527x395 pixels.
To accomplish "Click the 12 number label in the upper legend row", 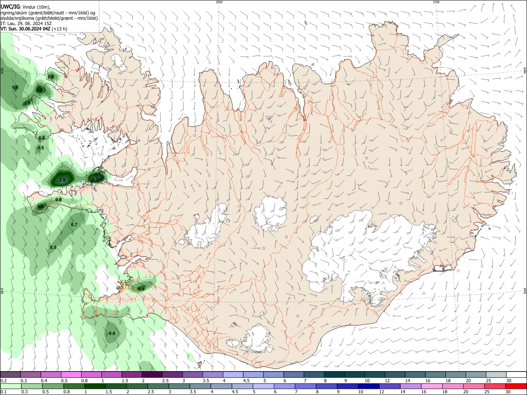I will 387,381.
